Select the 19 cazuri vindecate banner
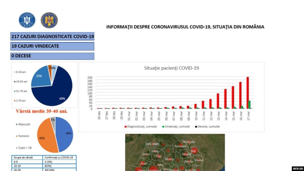 pos(52,46)
